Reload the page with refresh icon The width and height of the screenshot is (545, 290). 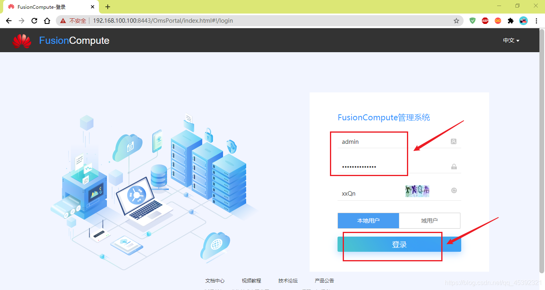34,21
